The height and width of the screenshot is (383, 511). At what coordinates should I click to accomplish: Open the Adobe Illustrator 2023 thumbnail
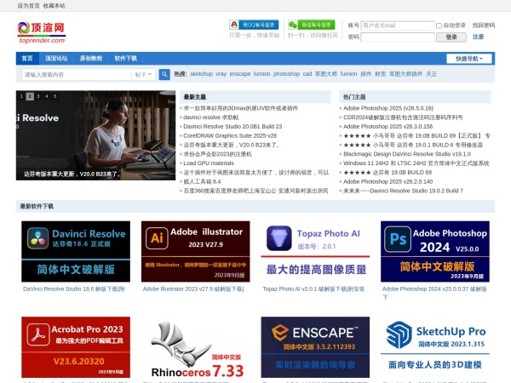click(195, 252)
